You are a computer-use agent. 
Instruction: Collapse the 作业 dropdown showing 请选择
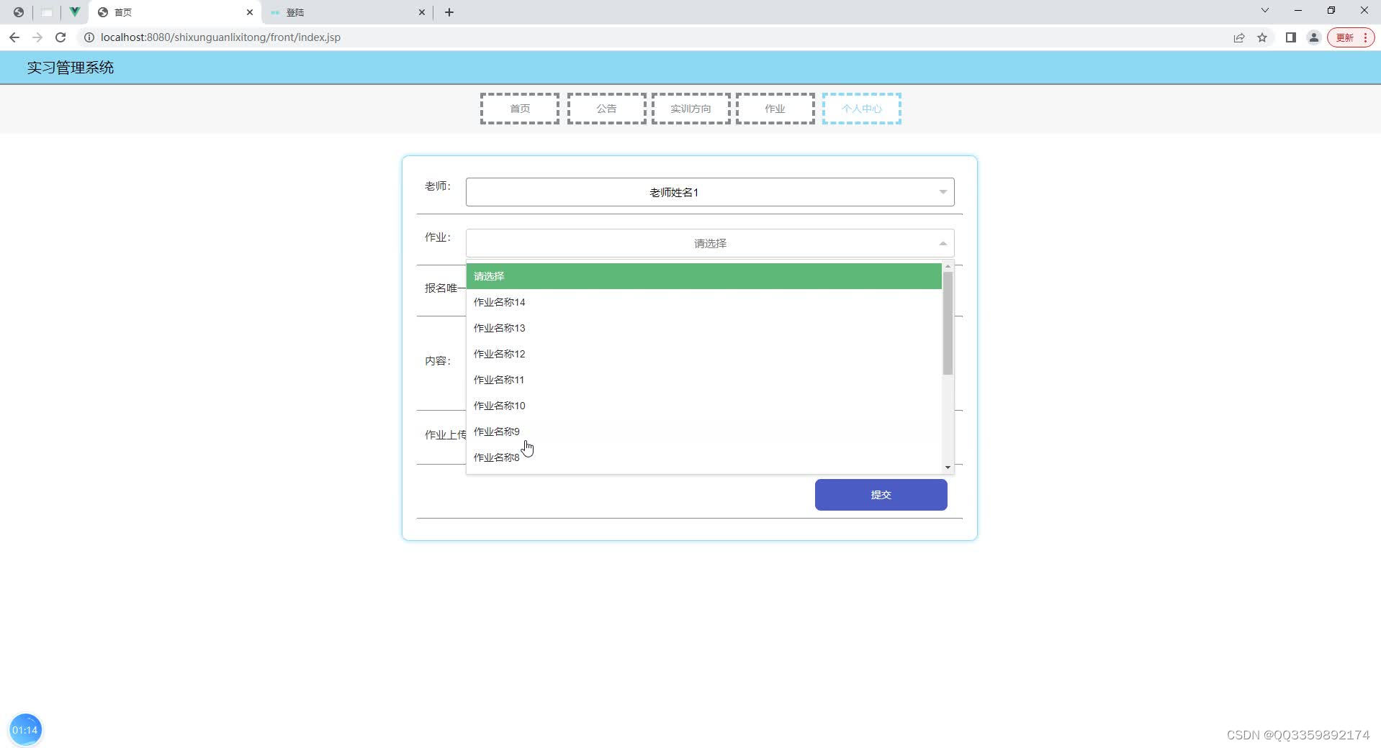point(710,244)
